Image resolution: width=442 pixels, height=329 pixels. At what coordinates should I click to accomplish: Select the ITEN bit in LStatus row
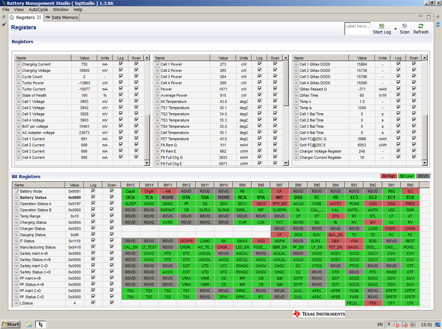click(x=373, y=303)
